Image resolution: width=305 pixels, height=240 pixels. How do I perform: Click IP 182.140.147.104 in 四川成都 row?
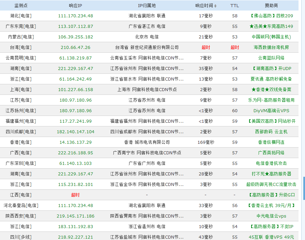75,132
